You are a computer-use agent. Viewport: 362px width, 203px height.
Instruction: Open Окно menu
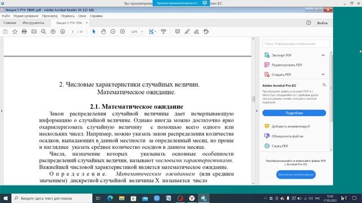tap(82, 16)
